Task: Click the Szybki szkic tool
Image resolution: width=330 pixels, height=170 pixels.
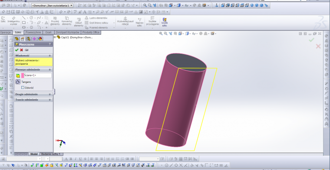Action: coord(165,22)
